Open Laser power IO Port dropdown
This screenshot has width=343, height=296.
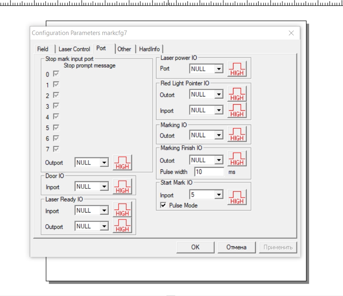point(219,69)
